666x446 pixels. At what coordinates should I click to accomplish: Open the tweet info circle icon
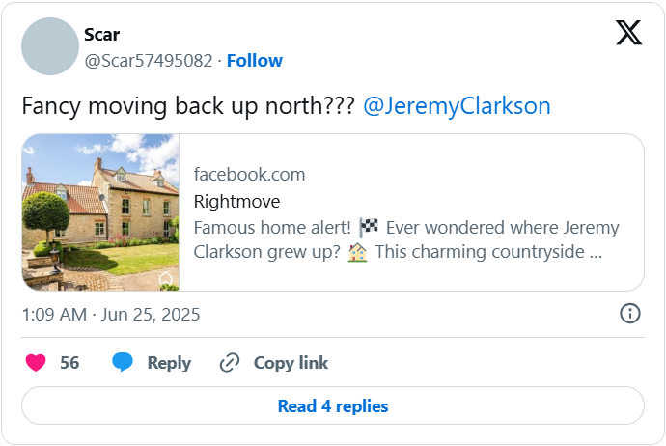tap(629, 314)
